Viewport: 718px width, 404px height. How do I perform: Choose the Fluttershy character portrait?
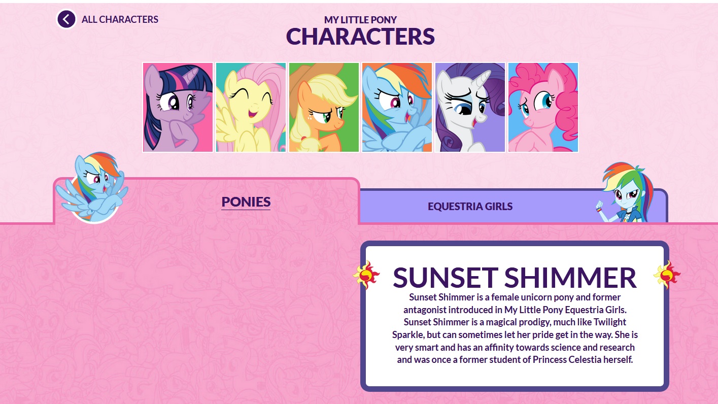click(x=251, y=107)
